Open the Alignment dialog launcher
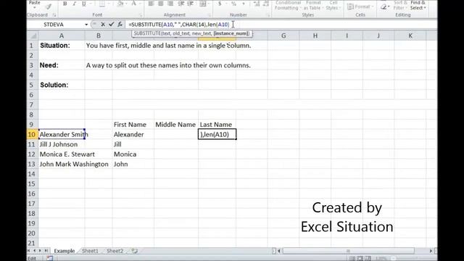This screenshot has width=464, height=261. (x=209, y=14)
